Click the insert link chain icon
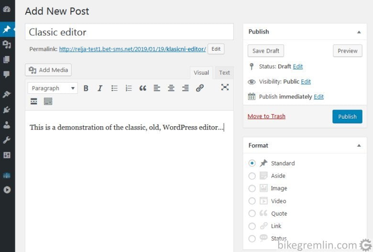Image resolution: width=373 pixels, height=252 pixels. tap(199, 88)
